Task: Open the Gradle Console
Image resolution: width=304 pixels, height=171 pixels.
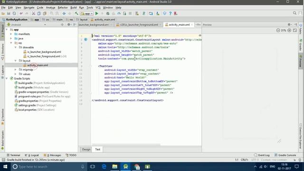Action: [x=285, y=155]
